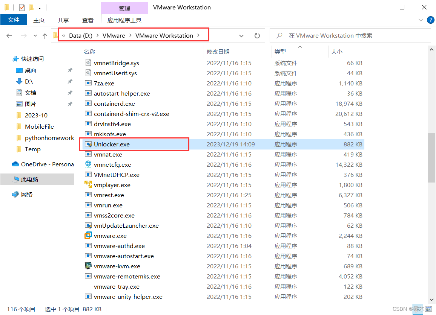Expand the ribbon with the chevron
The height and width of the screenshot is (315, 436).
[x=421, y=20]
